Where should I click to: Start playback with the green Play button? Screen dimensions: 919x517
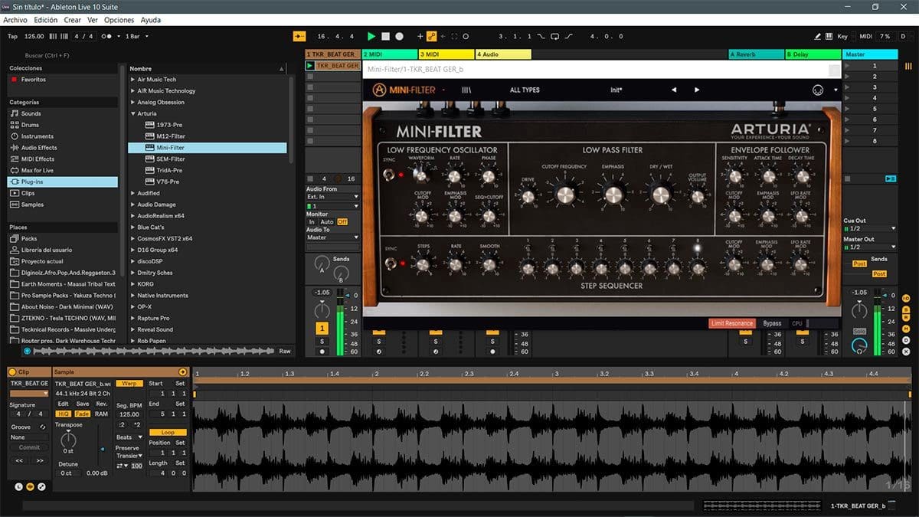tap(371, 36)
